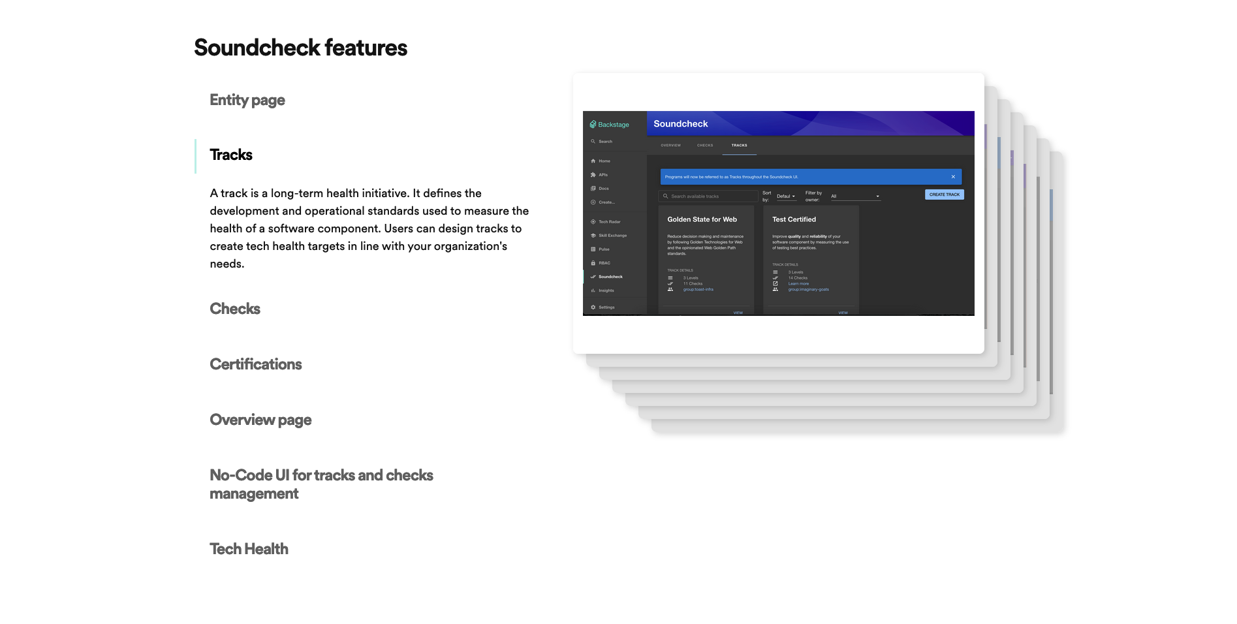Click the levels icon on Test Certified card

pyautogui.click(x=775, y=272)
